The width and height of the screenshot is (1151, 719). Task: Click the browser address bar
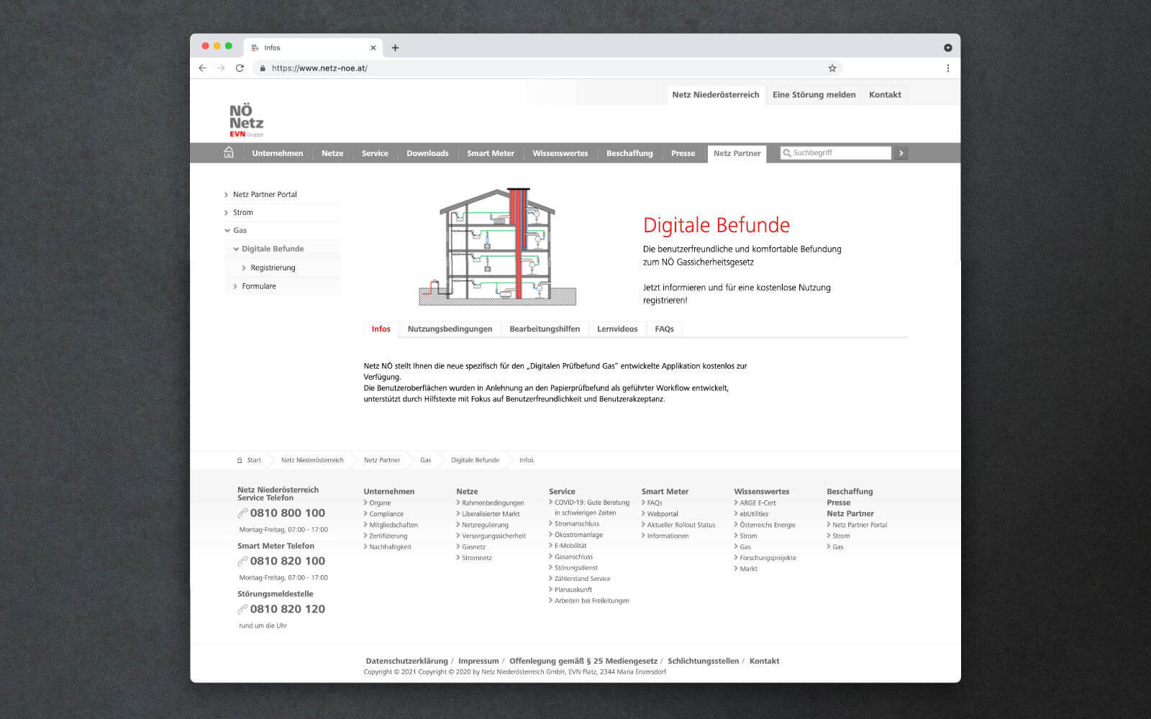(x=547, y=68)
